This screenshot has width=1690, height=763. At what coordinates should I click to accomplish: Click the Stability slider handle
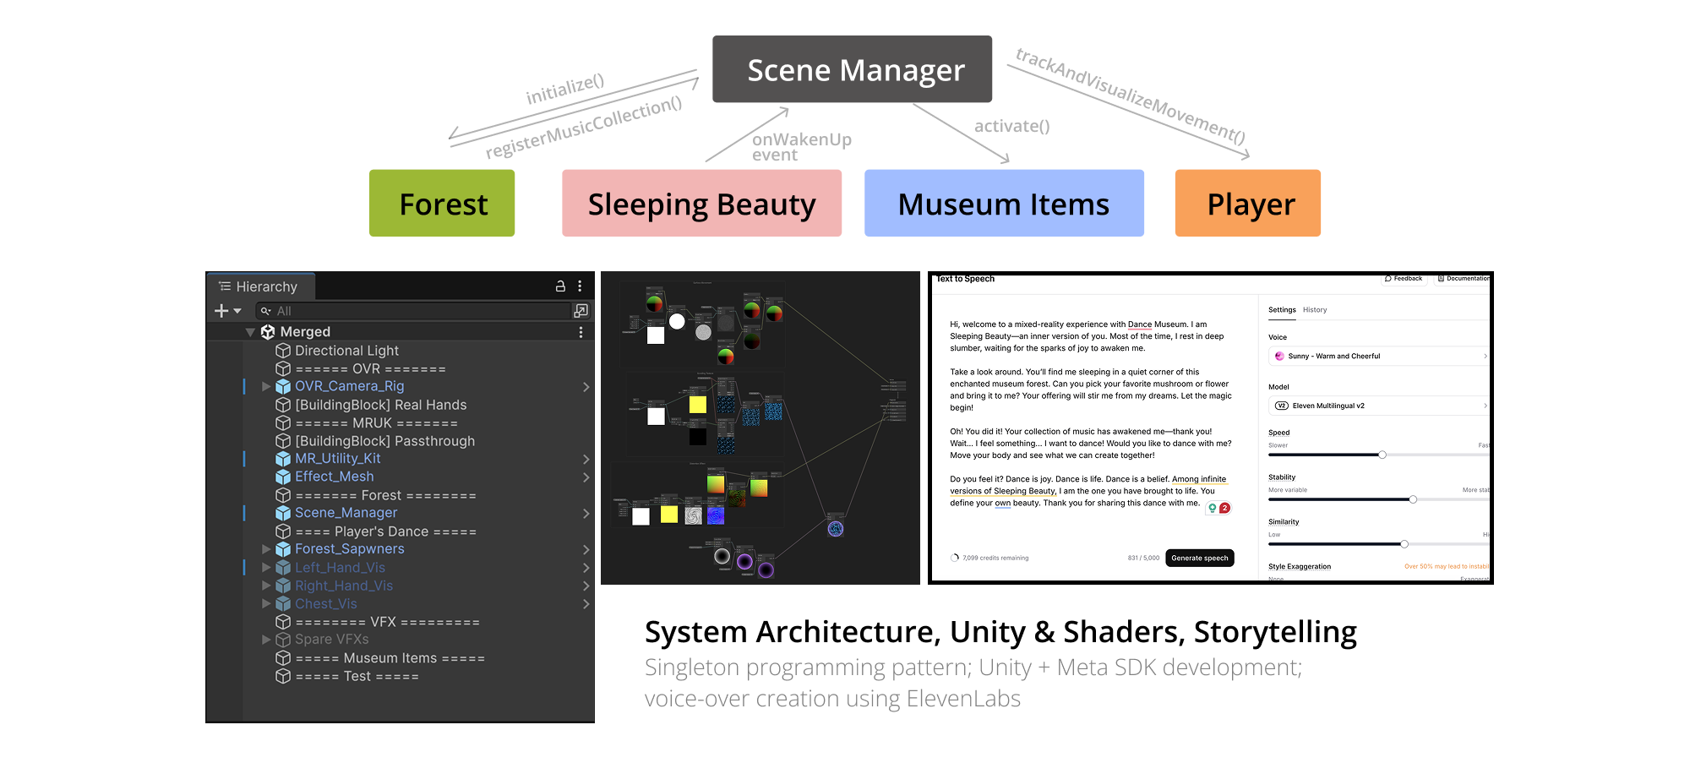point(1413,499)
